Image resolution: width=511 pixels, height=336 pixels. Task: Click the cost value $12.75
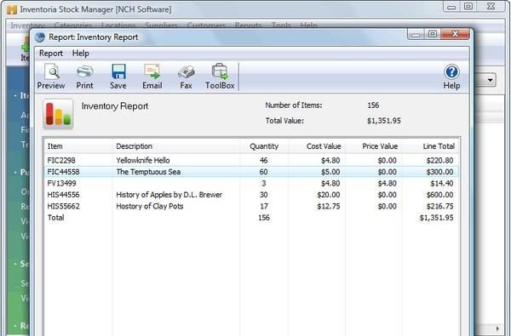pos(329,206)
